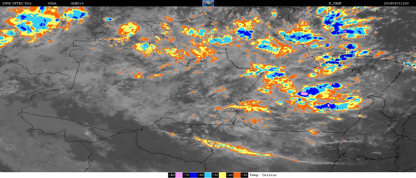Image resolution: width=416 pixels, height=178 pixels.
Task: Click the NOAA label in the header
Action: click(52, 3)
